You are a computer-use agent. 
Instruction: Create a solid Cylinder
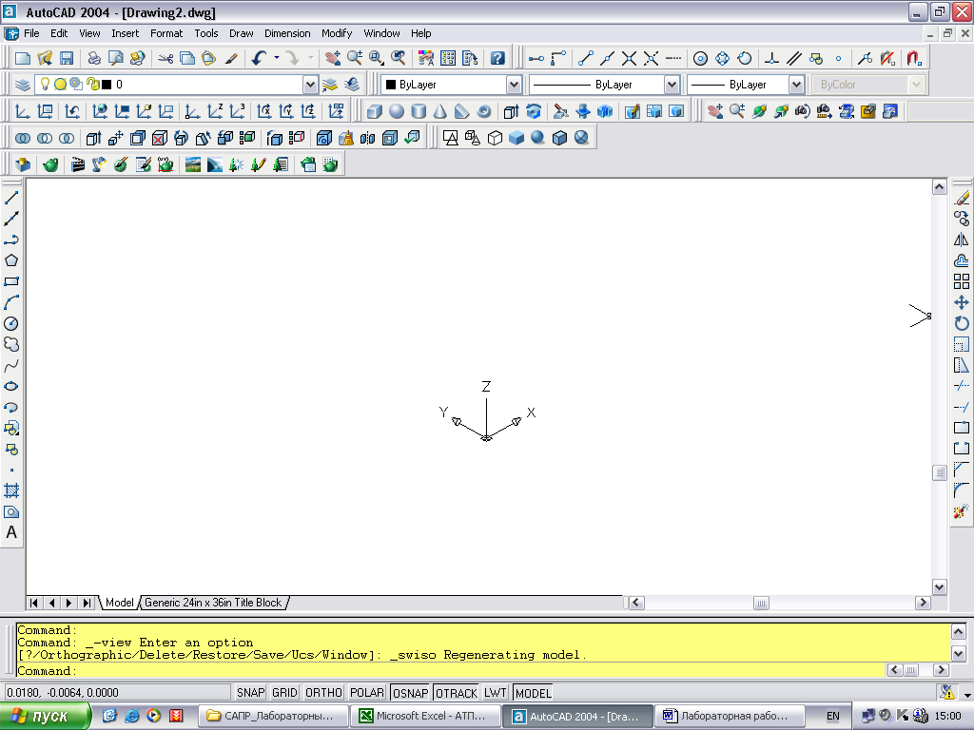pyautogui.click(x=419, y=112)
